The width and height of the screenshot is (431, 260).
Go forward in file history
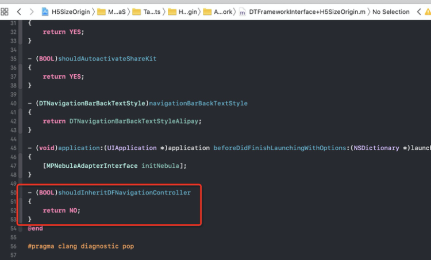point(32,12)
